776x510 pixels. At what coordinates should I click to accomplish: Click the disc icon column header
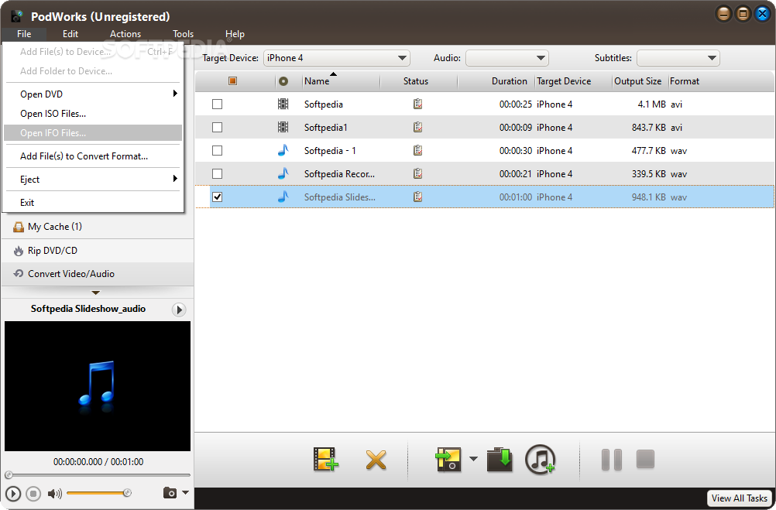283,81
